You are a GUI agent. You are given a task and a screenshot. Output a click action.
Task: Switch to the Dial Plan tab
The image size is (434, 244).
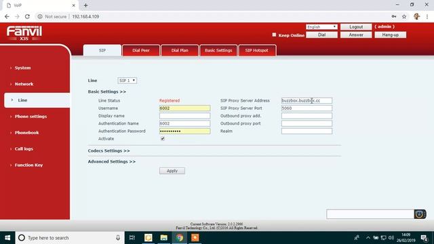click(x=180, y=50)
